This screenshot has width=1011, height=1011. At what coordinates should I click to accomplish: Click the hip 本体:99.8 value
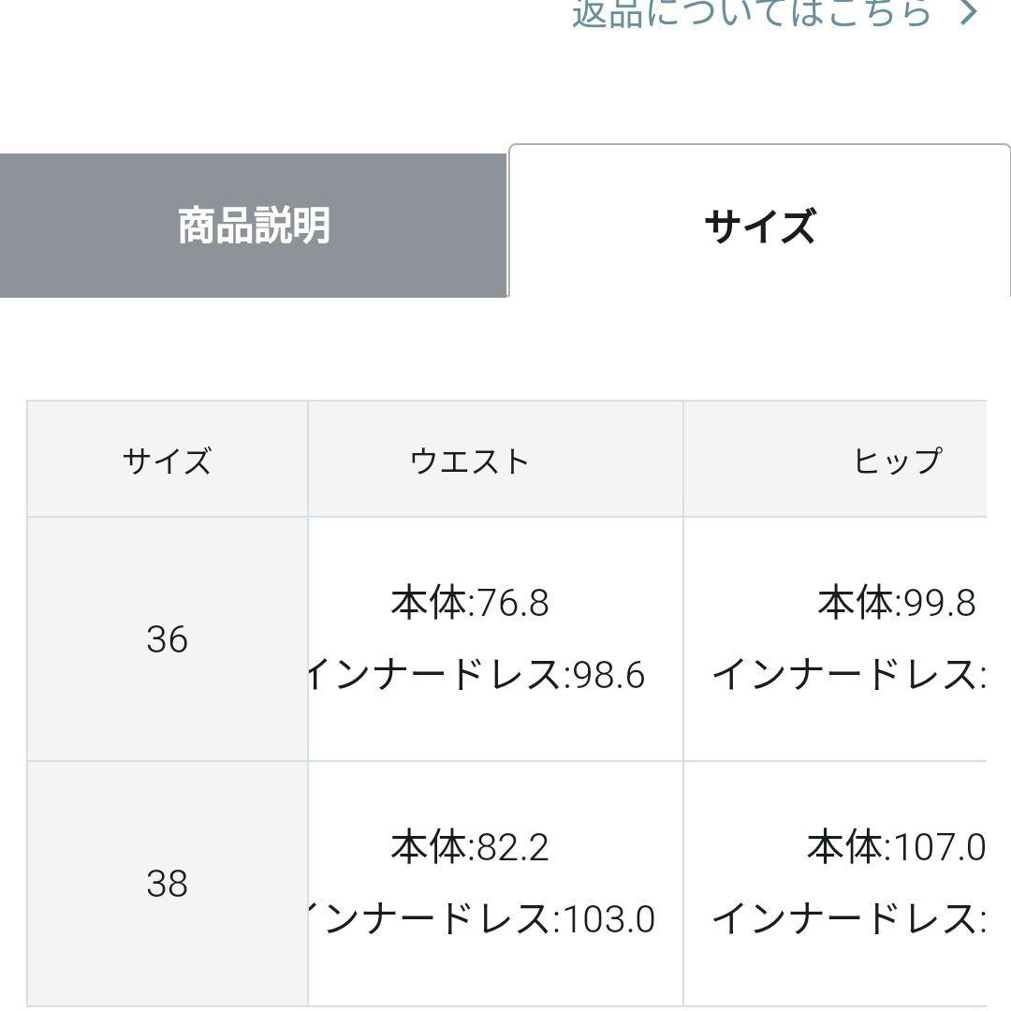point(896,603)
